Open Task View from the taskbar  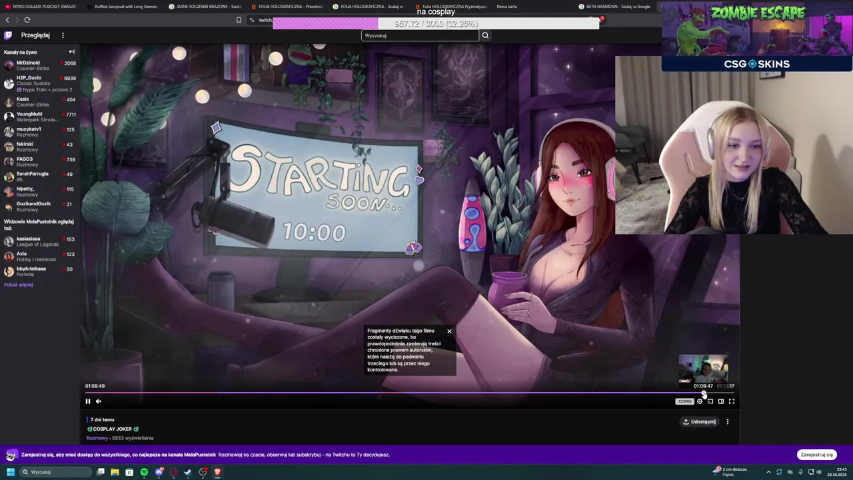pyautogui.click(x=101, y=472)
